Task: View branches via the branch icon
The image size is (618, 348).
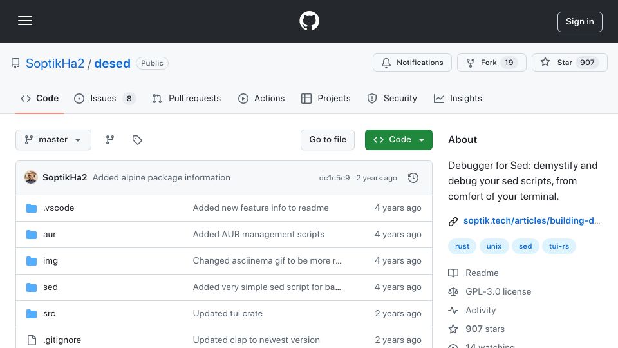Action: coord(110,140)
